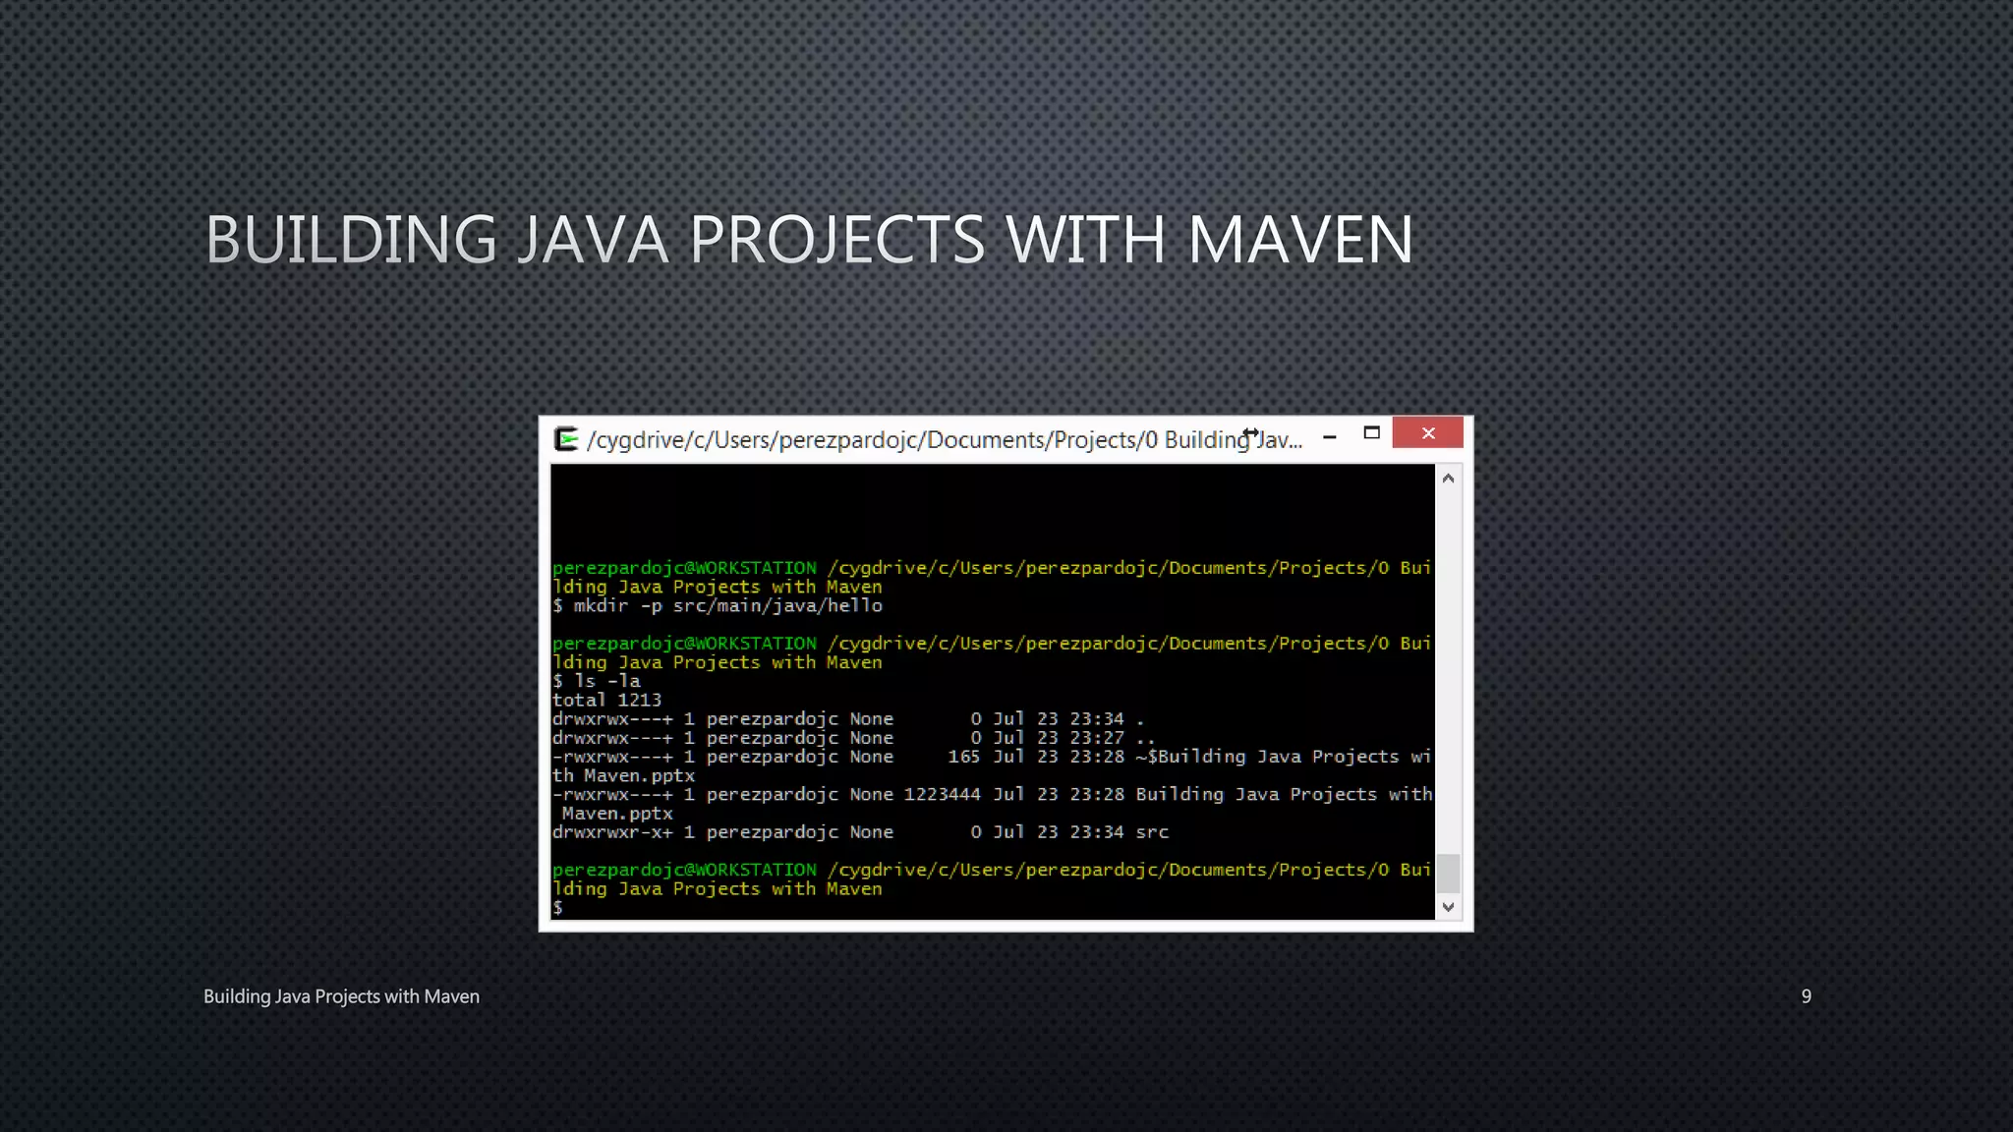The width and height of the screenshot is (2013, 1132).
Task: Click the terminal scrollbar up arrow
Action: coord(1448,479)
